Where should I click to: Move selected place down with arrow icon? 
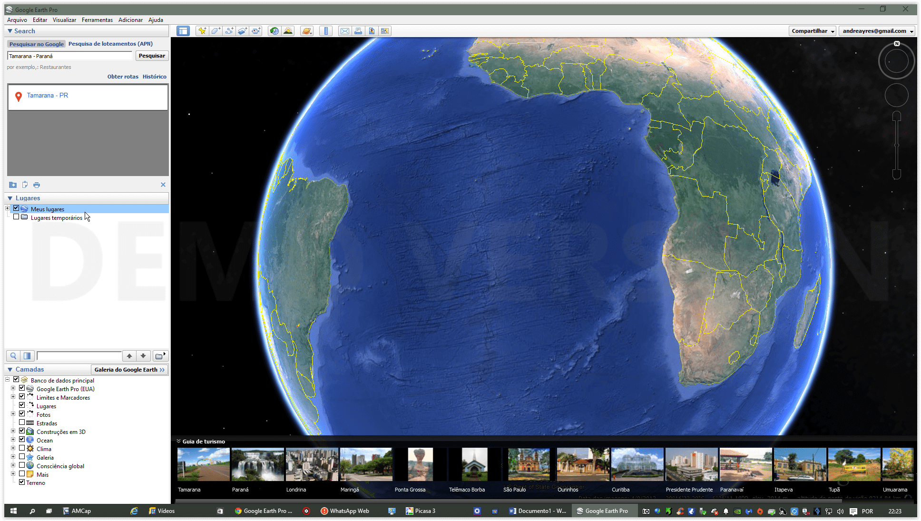pos(143,356)
